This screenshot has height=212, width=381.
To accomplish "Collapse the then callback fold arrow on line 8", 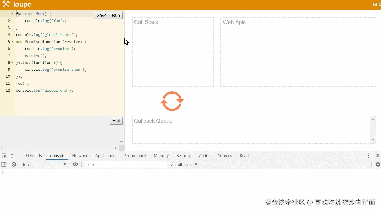I will click(12, 62).
